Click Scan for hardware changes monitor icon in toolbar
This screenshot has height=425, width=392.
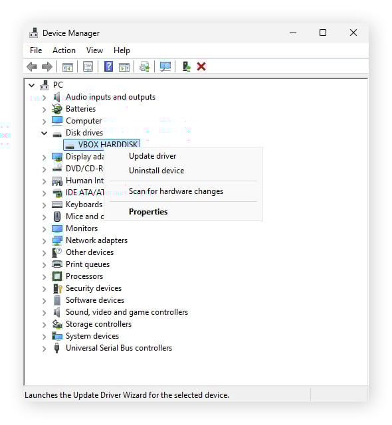point(165,66)
